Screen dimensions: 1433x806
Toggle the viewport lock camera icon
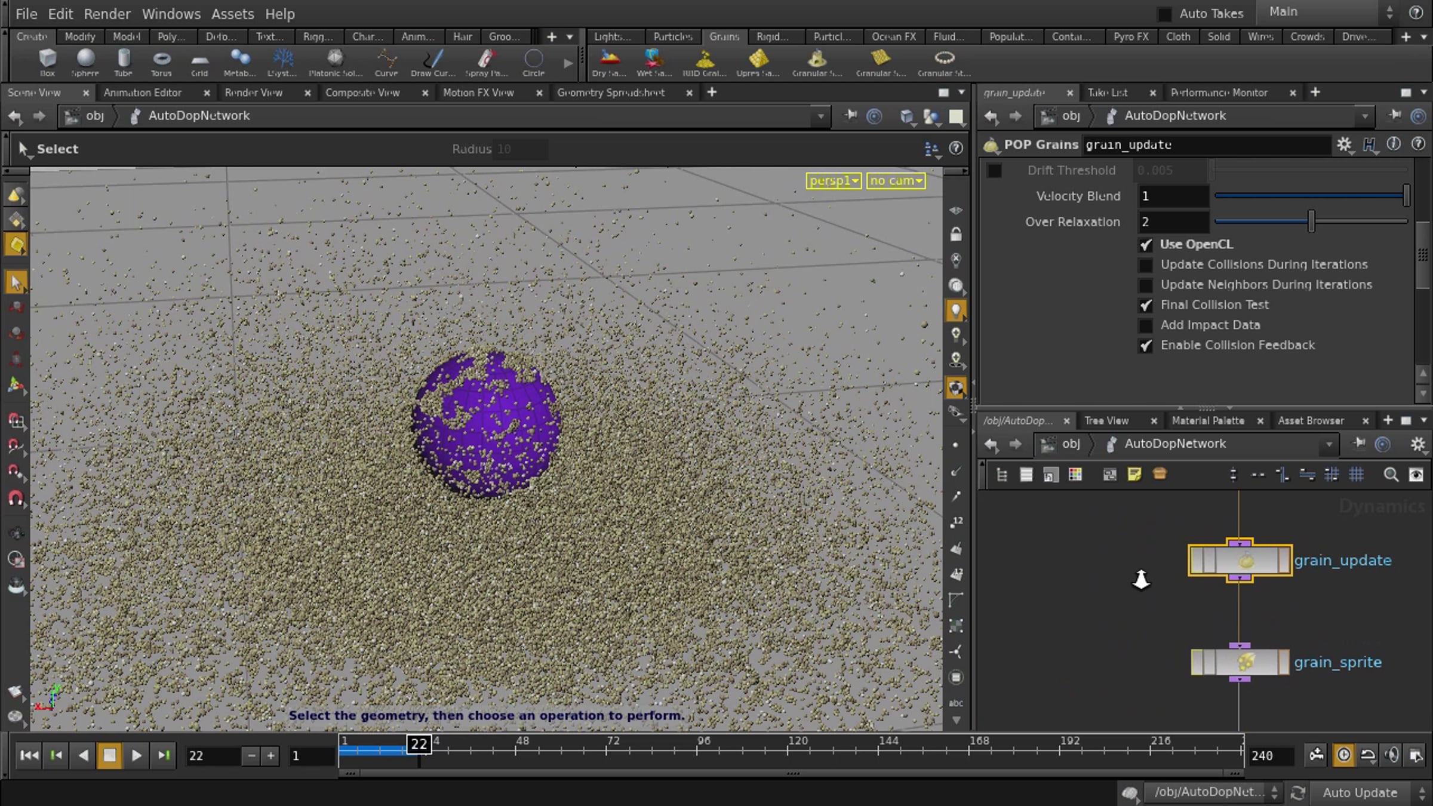pyautogui.click(x=956, y=234)
